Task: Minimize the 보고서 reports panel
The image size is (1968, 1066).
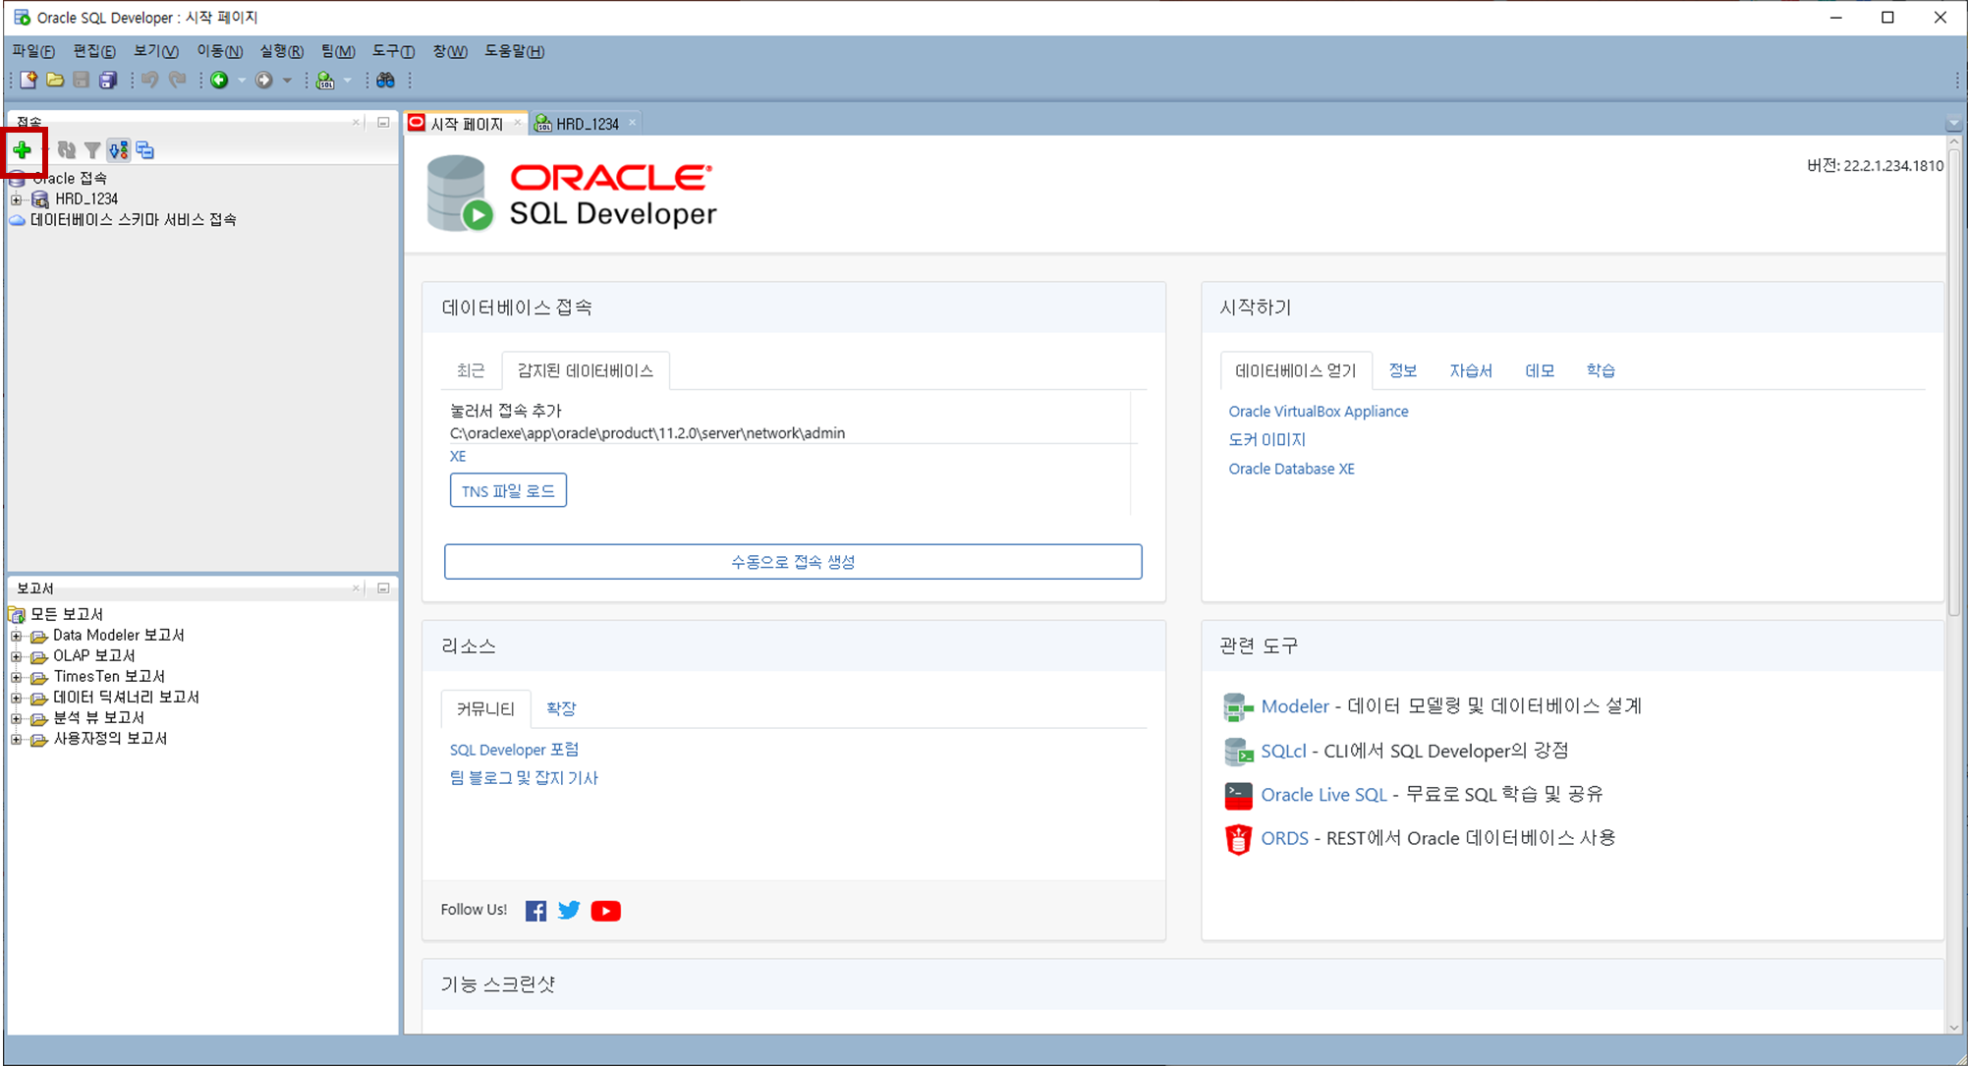Action: (383, 589)
